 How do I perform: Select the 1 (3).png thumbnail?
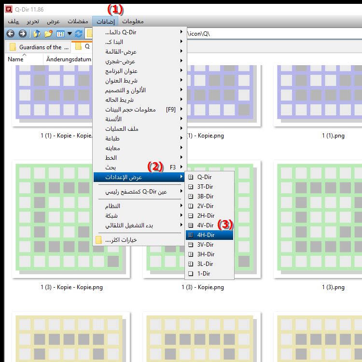(x=318, y=219)
